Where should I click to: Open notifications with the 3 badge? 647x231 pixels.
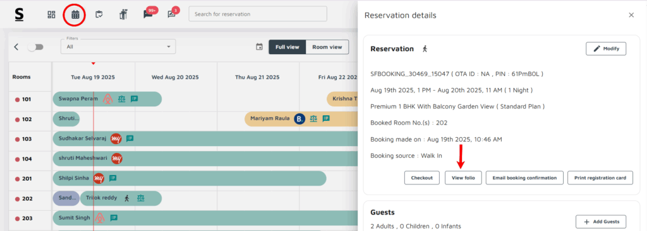pyautogui.click(x=172, y=14)
